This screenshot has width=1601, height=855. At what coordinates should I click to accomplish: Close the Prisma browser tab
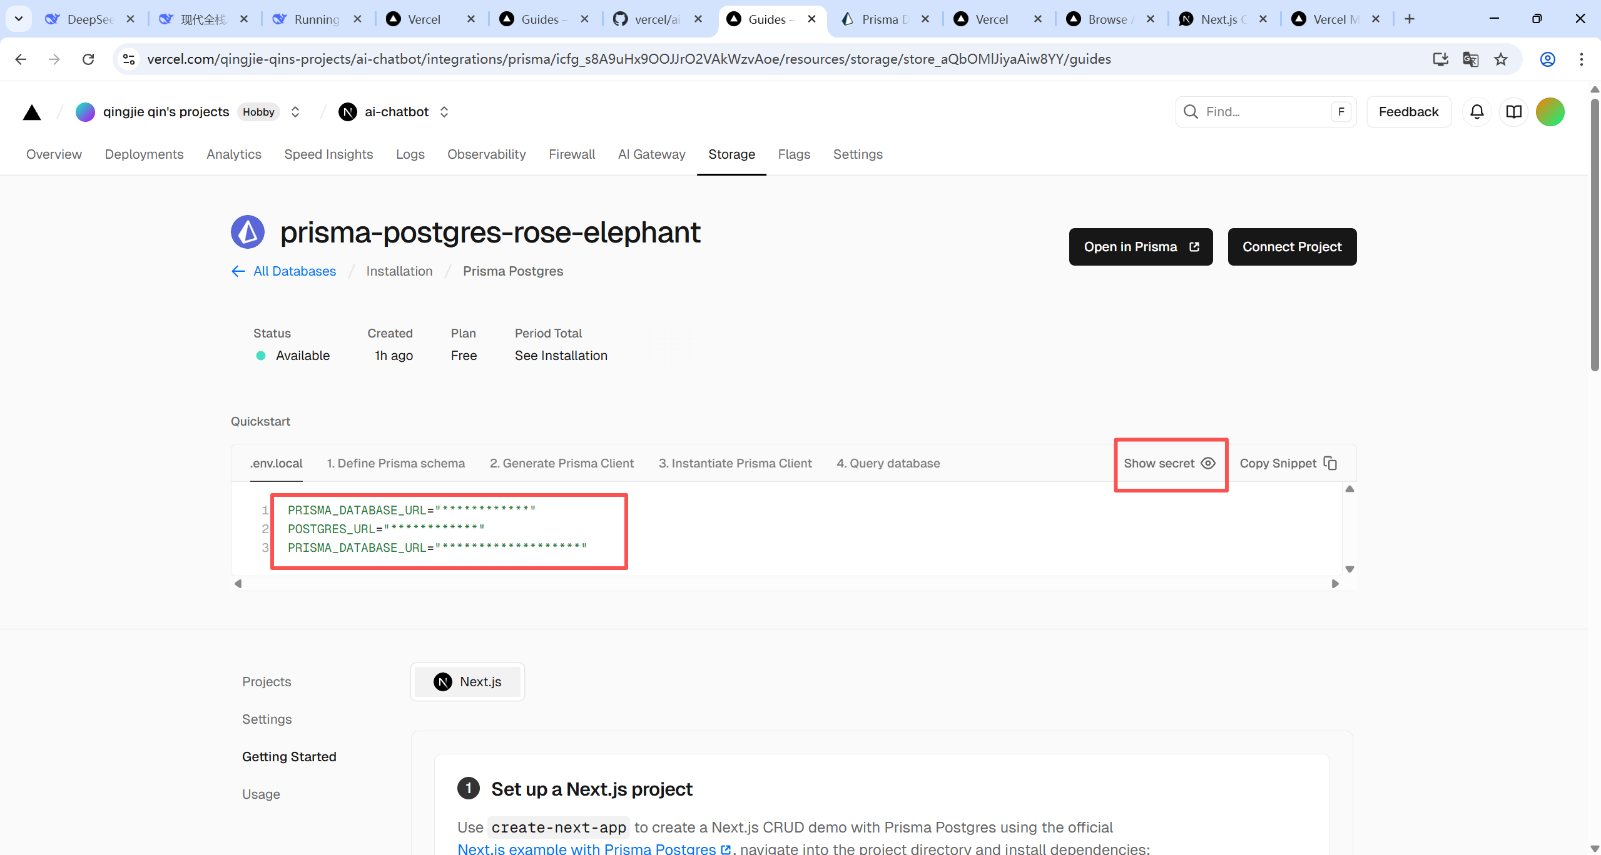point(925,19)
